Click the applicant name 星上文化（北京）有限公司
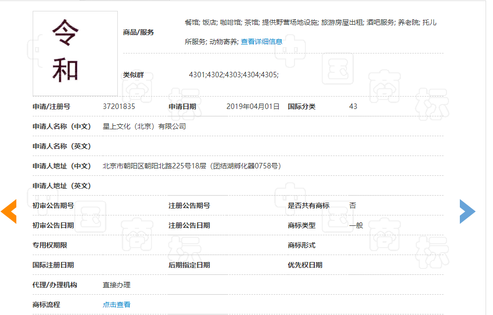Viewport: 493px width, 315px height. point(144,126)
